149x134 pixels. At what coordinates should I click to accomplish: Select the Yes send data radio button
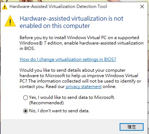click(x=25, y=97)
